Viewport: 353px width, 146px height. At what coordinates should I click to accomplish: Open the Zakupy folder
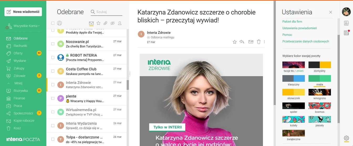(19, 68)
